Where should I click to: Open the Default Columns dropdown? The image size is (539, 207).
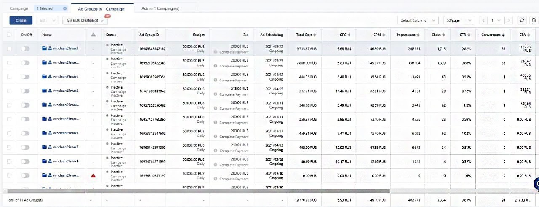[x=418, y=20]
